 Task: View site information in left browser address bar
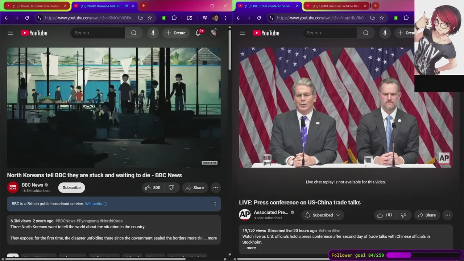(39, 18)
